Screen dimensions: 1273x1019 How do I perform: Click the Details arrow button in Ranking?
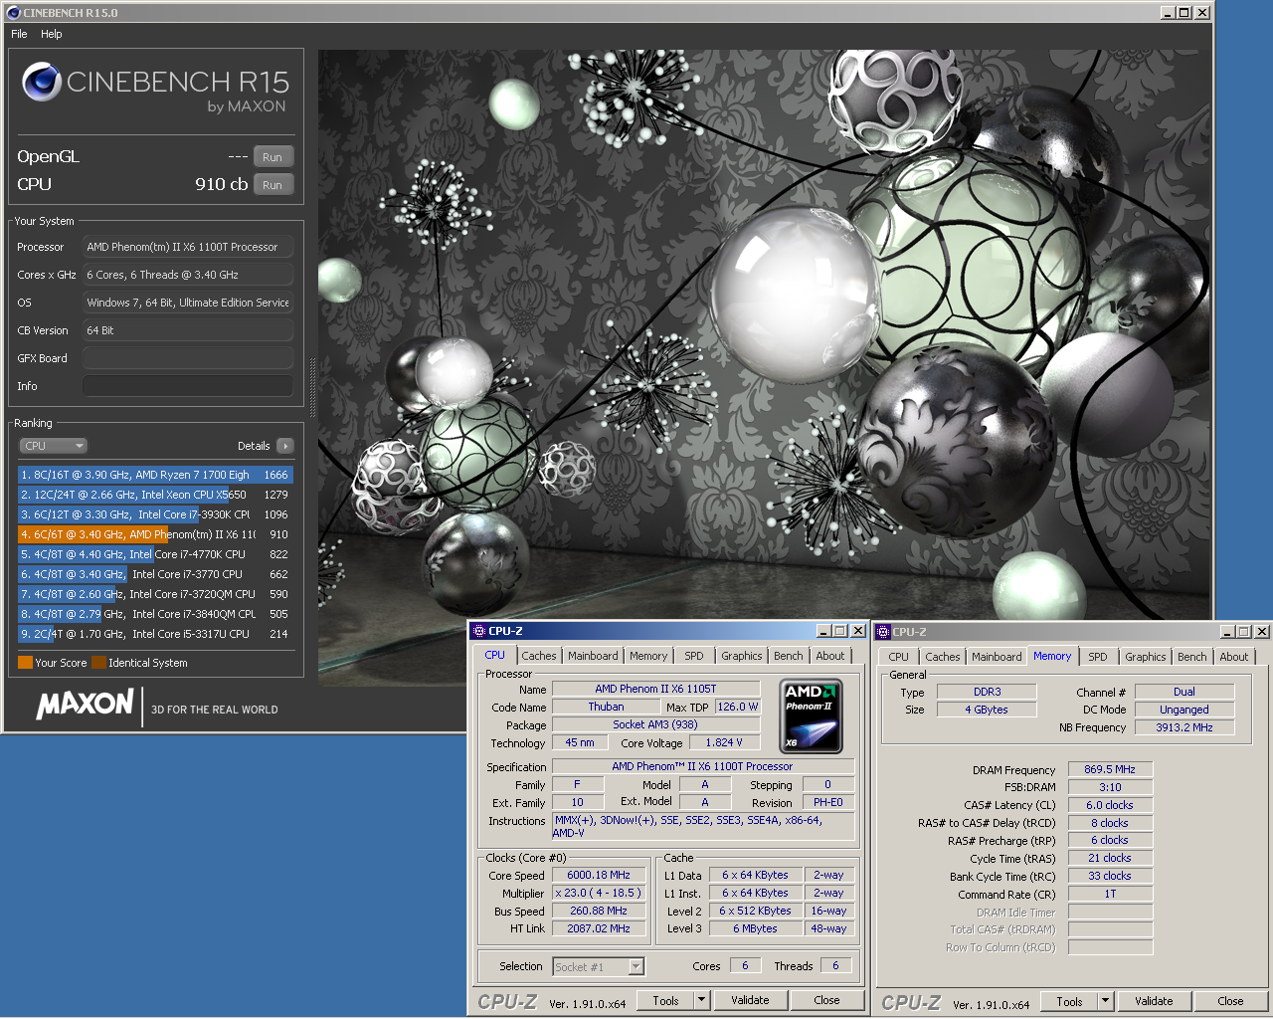click(x=285, y=446)
